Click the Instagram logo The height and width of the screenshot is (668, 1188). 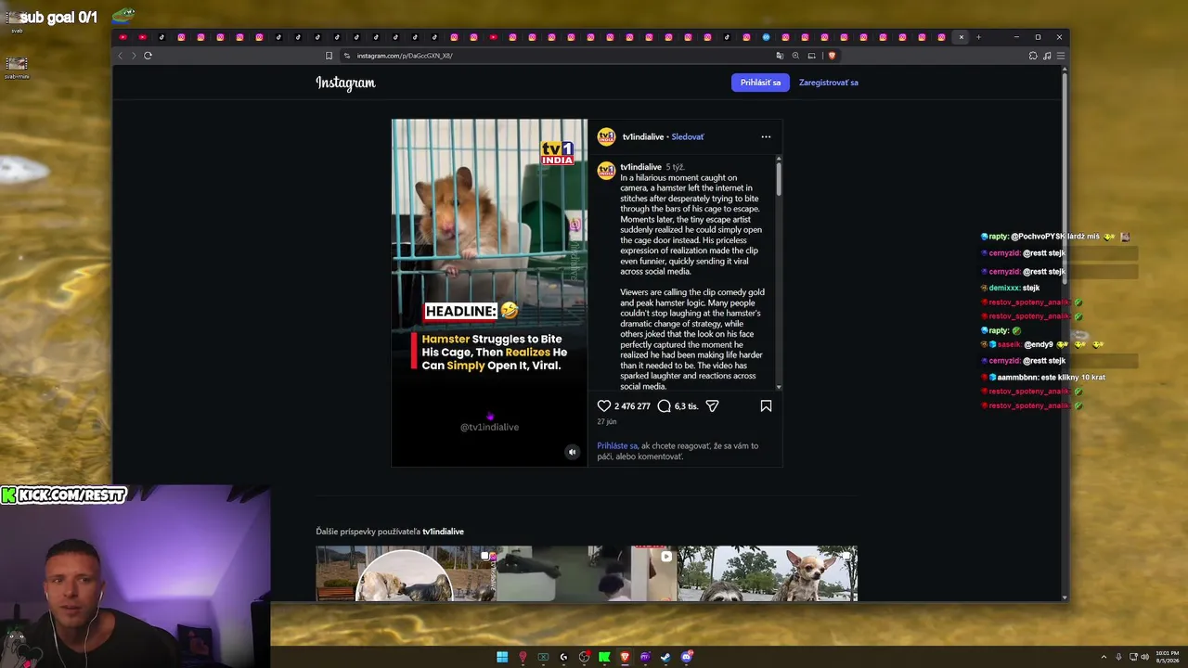[345, 83]
